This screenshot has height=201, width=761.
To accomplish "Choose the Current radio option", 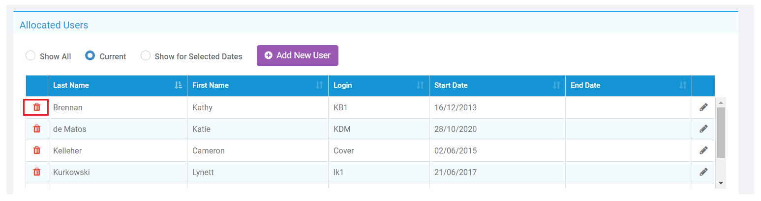I will pos(90,56).
